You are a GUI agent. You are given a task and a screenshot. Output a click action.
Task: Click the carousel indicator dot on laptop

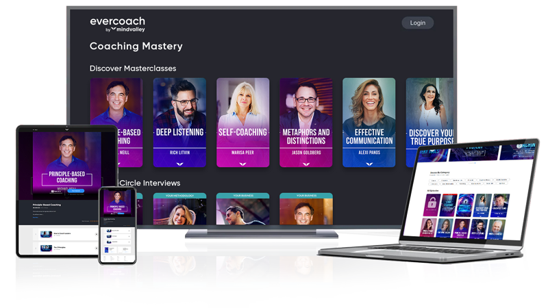pyautogui.click(x=475, y=163)
